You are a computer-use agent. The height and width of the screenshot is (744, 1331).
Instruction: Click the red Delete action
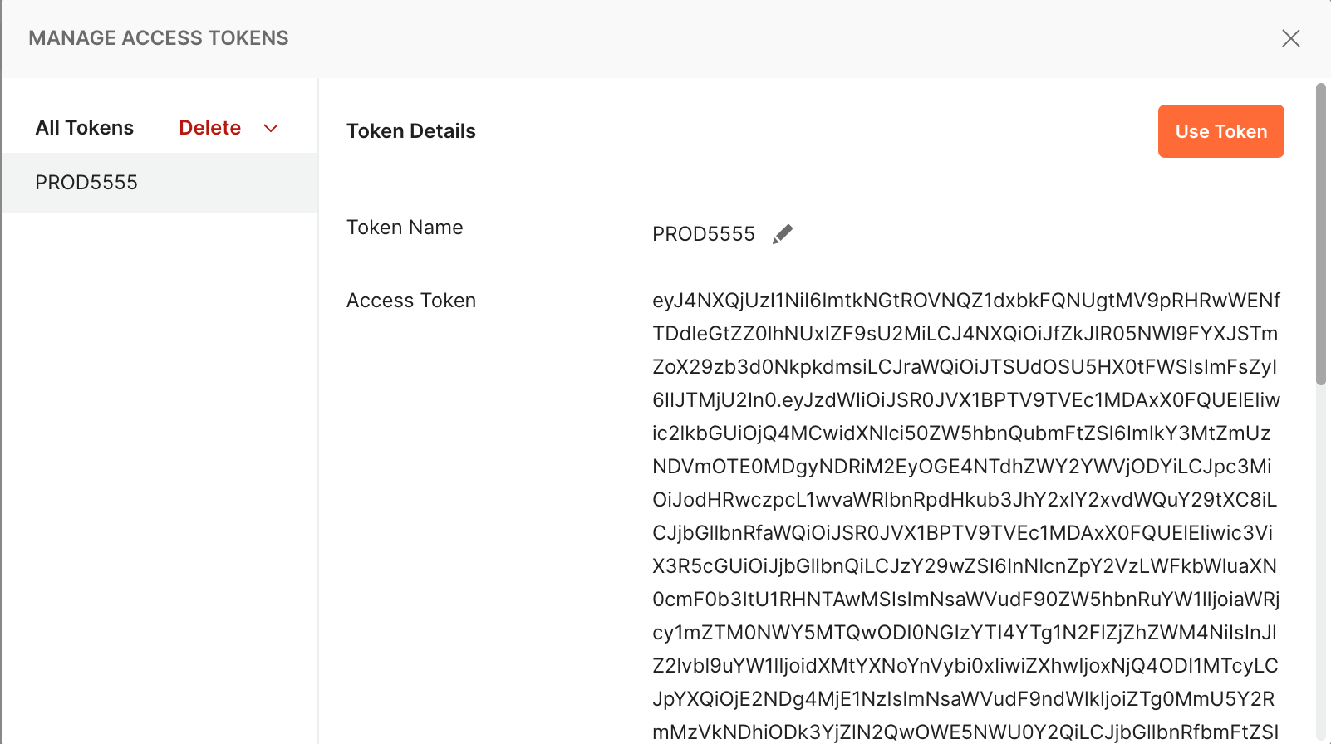point(209,128)
